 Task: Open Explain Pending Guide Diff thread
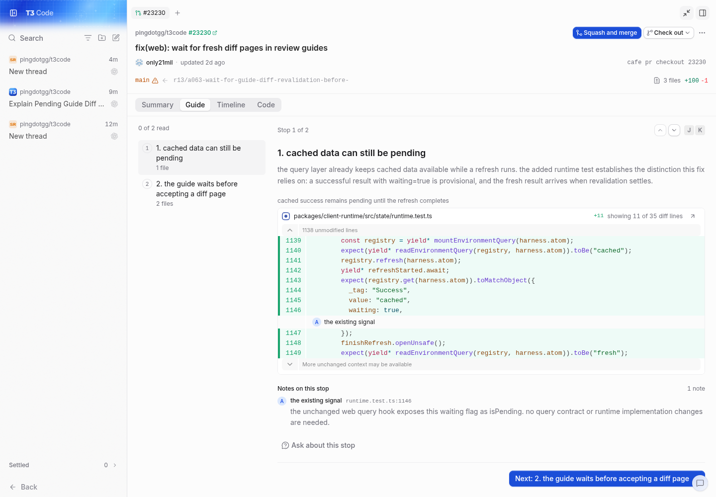[64, 98]
